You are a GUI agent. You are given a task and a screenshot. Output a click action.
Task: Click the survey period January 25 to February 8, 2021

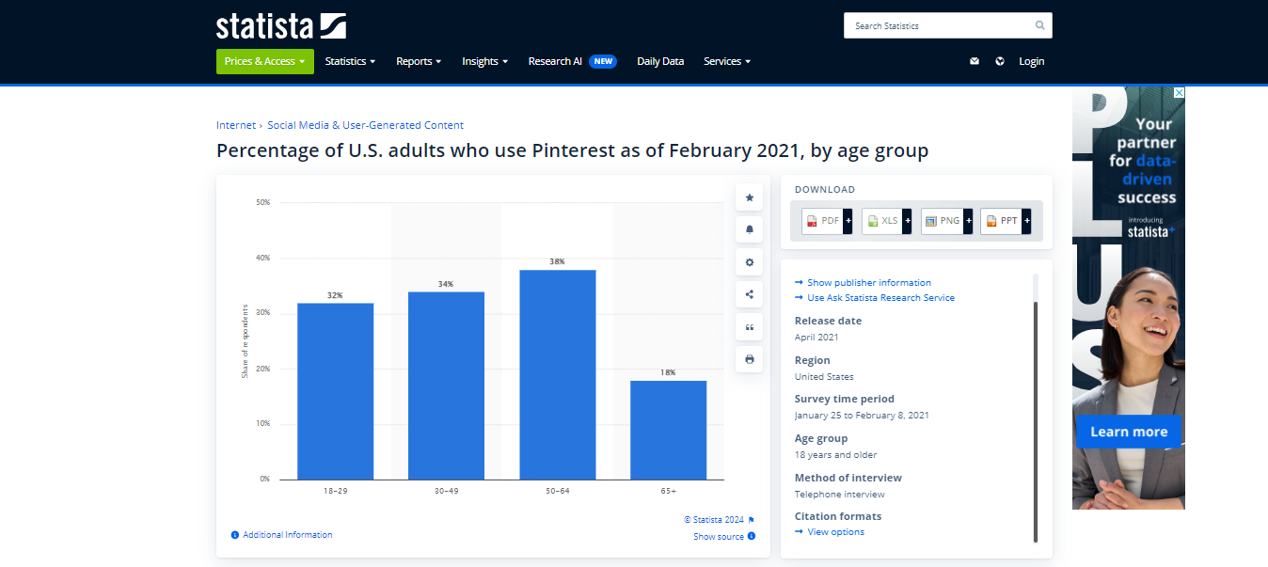coord(862,415)
